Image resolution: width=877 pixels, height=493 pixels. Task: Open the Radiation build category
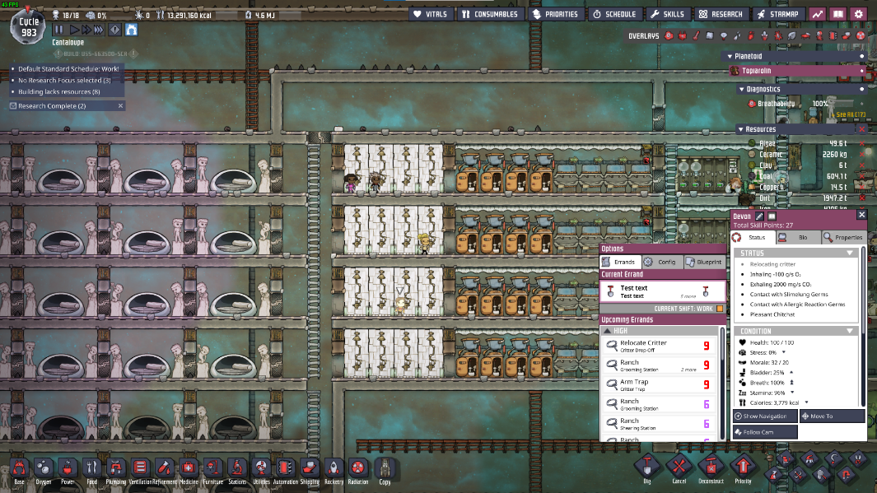click(x=358, y=467)
